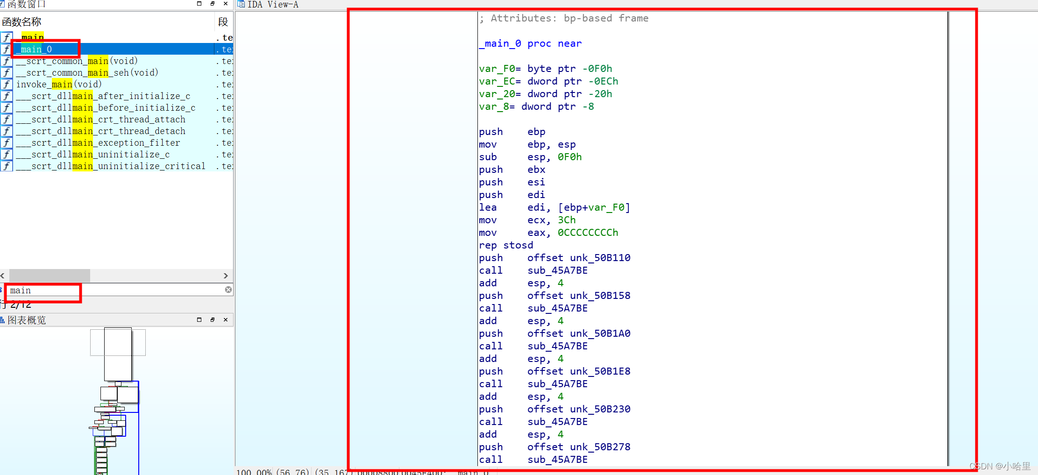1038x475 pixels.
Task: Click the var_20 variable declaration line
Action: (x=546, y=94)
